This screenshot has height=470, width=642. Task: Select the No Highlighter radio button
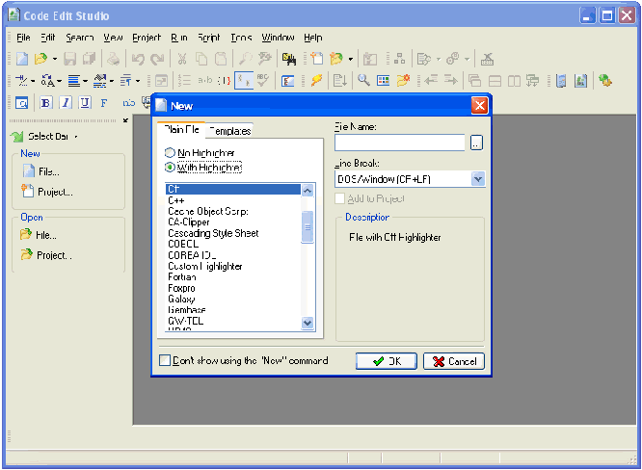[170, 152]
